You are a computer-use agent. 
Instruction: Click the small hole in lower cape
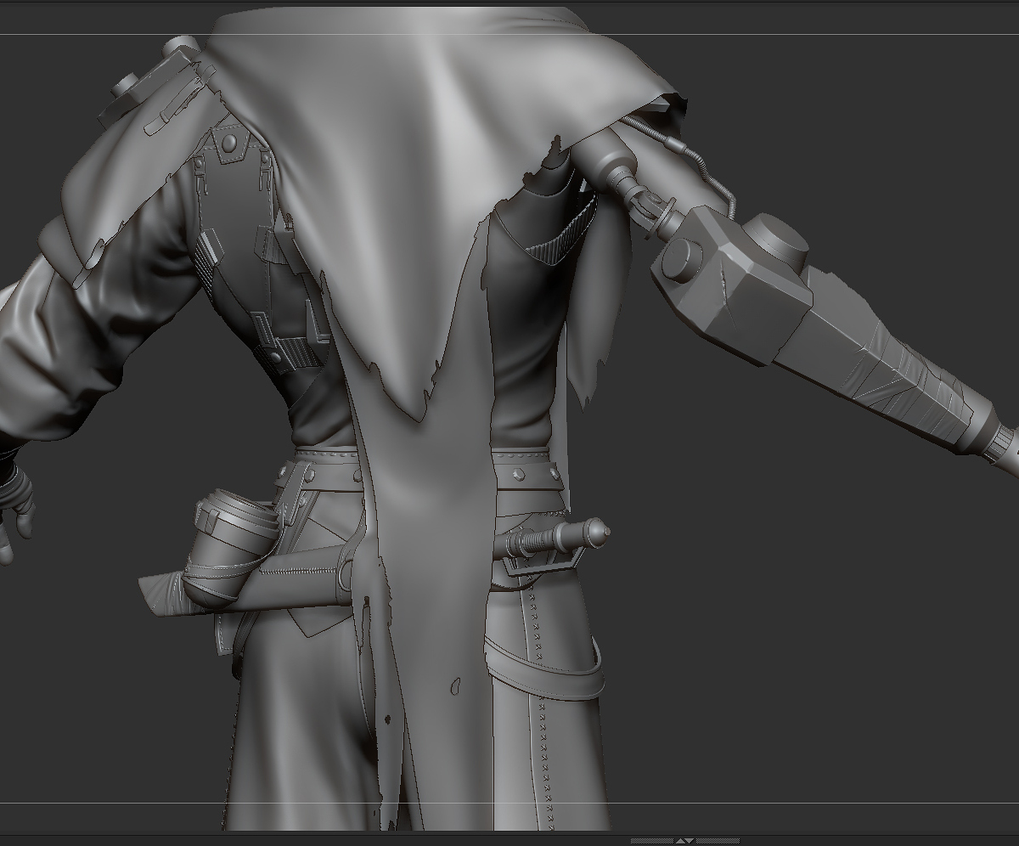(455, 685)
